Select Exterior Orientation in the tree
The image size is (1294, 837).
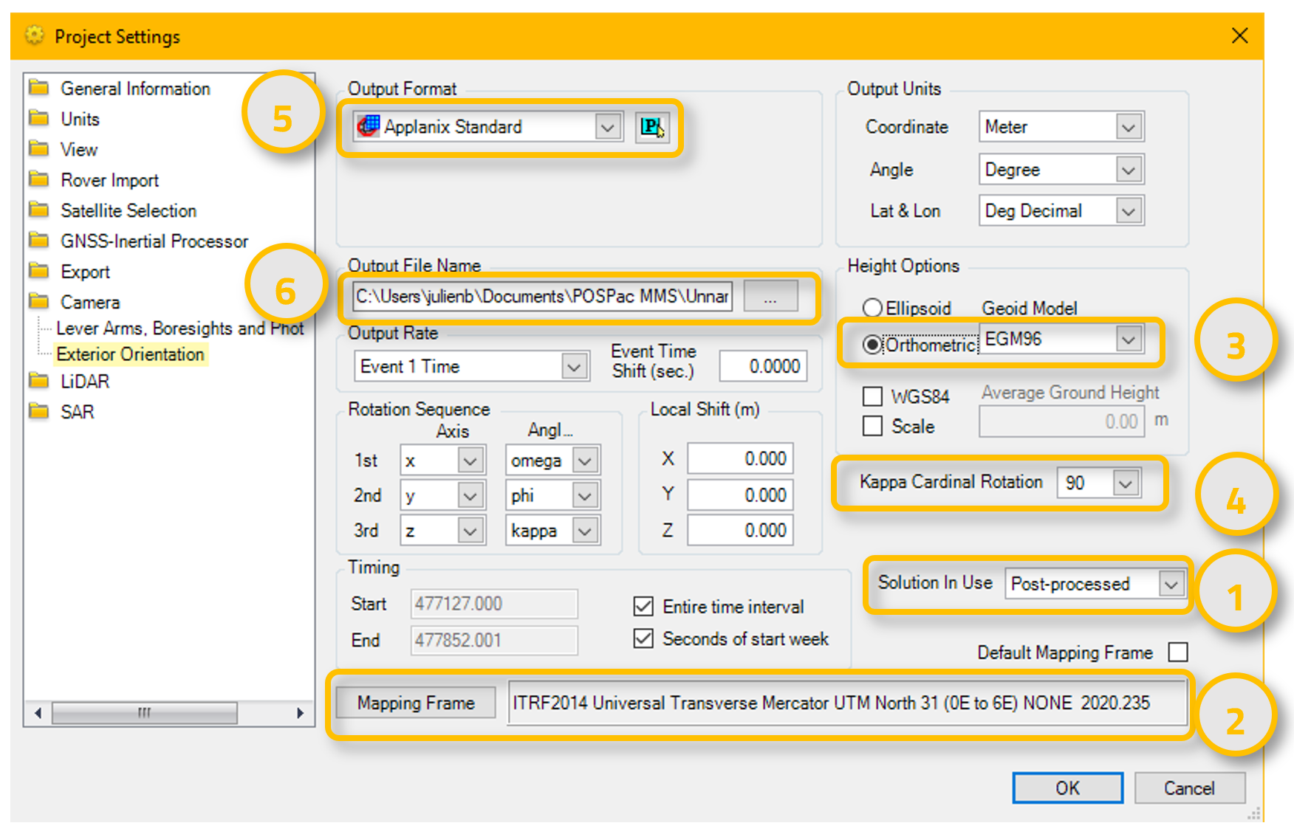point(130,354)
